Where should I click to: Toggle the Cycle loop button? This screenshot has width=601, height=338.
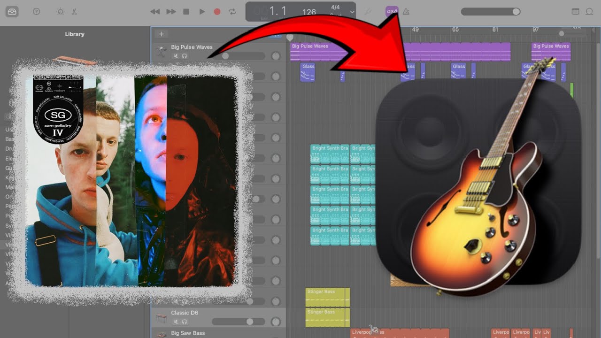click(232, 12)
